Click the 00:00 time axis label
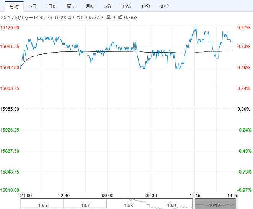 point(108,196)
